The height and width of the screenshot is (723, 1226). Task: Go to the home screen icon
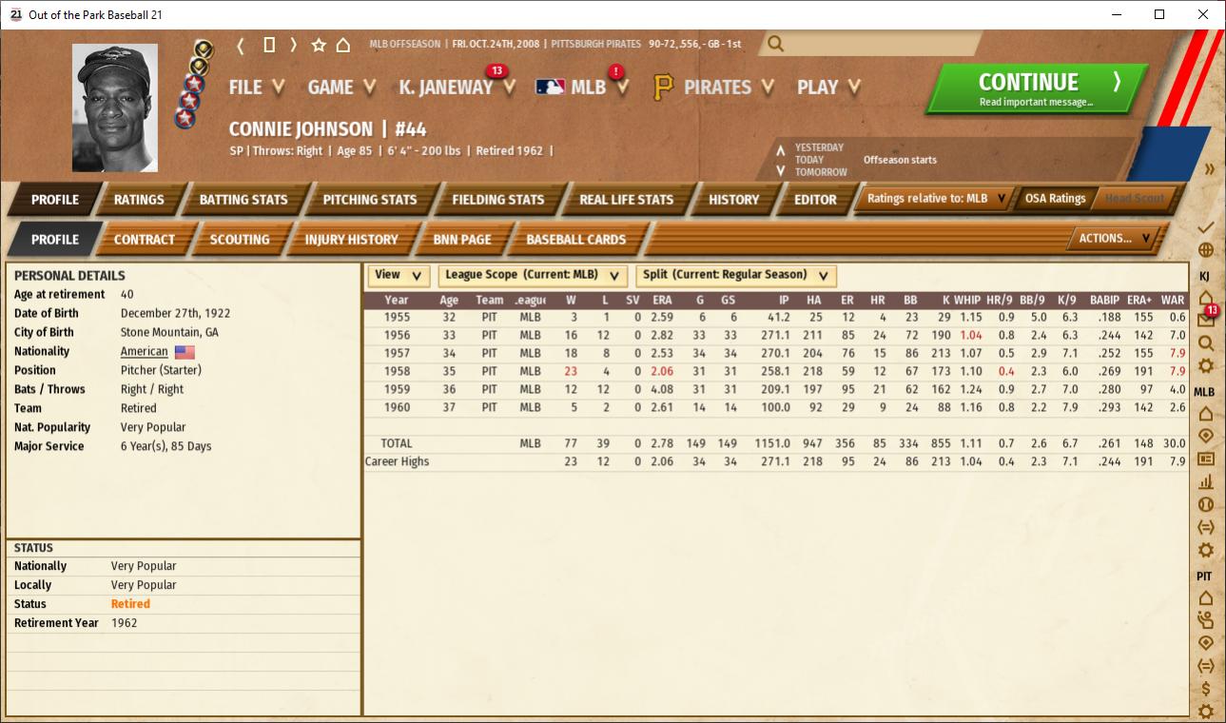[x=343, y=45]
